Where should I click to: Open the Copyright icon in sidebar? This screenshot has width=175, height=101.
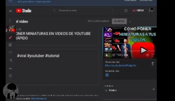[10, 76]
